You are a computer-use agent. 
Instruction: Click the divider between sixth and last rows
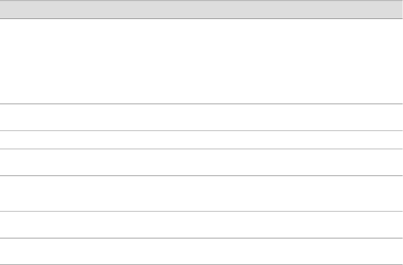[x=201, y=238]
